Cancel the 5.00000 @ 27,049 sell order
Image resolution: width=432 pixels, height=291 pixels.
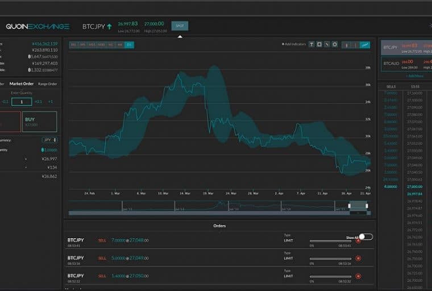(358, 259)
